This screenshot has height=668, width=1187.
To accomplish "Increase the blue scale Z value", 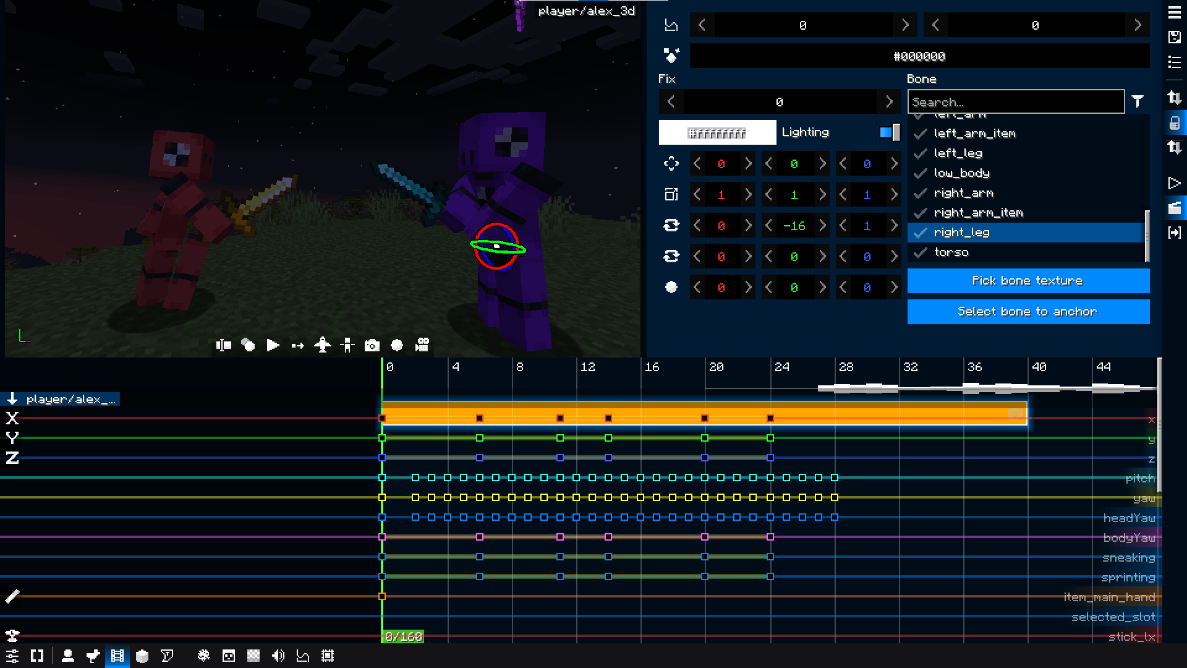I will pyautogui.click(x=894, y=195).
